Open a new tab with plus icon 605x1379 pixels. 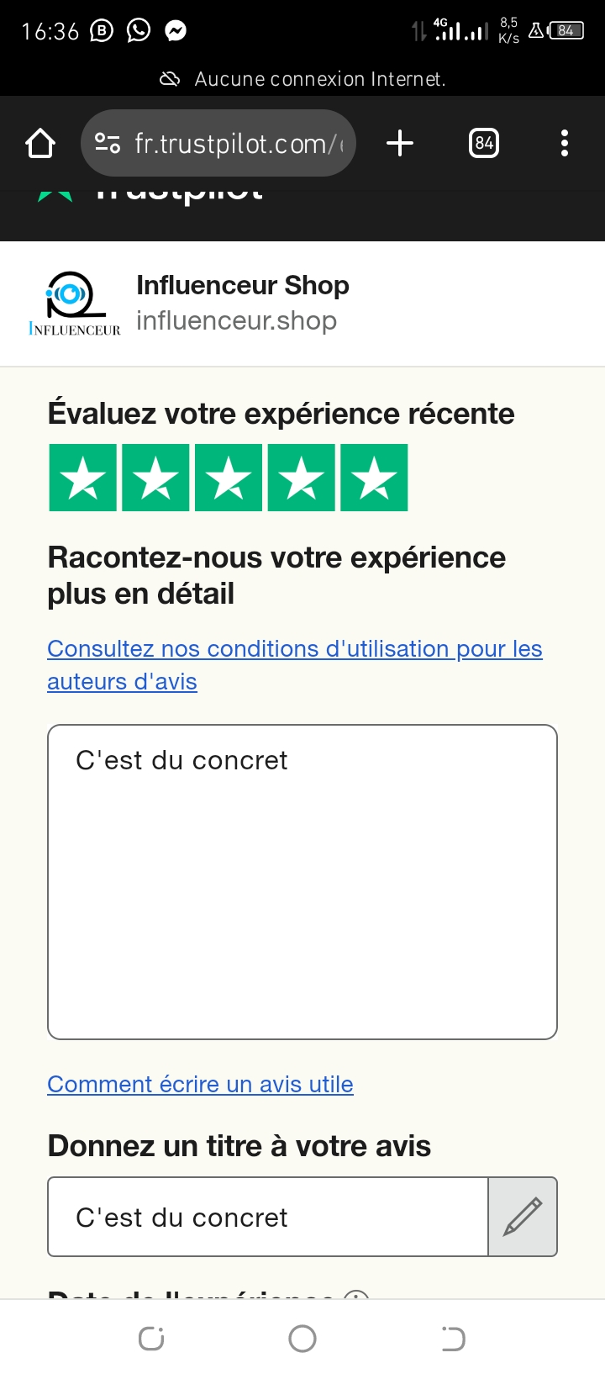coord(400,144)
